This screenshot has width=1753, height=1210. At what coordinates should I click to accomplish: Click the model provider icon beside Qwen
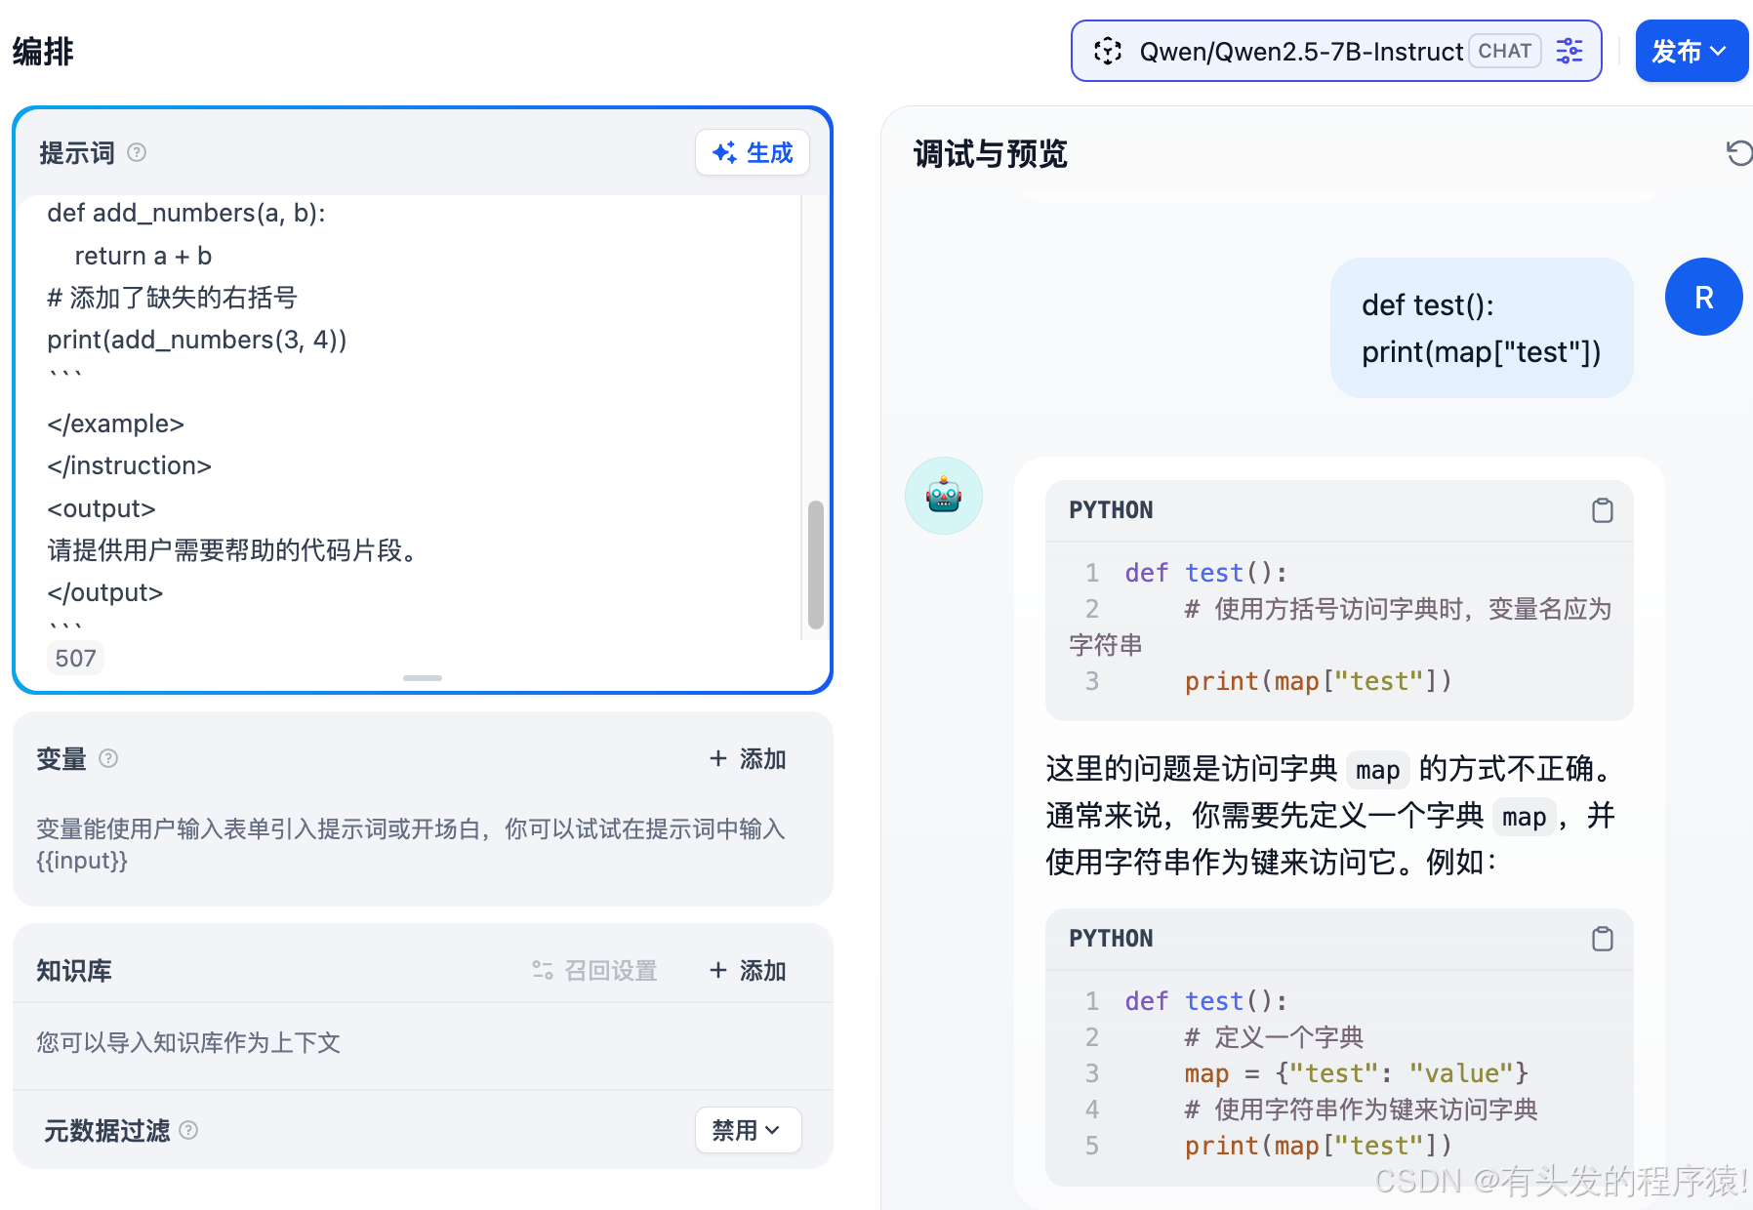tap(1108, 51)
